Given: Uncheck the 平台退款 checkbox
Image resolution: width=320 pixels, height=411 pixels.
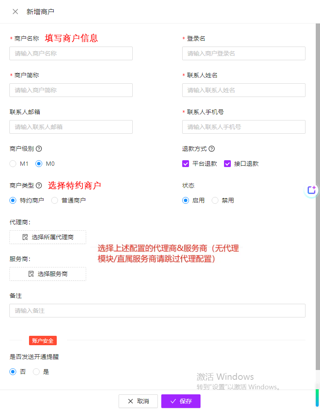Looking at the screenshot, I should point(186,164).
